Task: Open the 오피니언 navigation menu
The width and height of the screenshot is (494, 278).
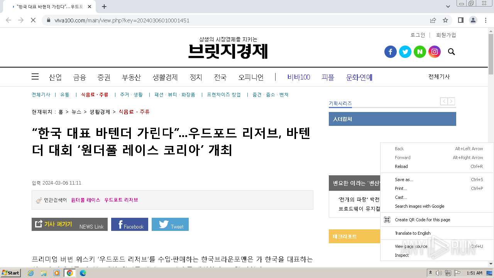Action: [251, 77]
